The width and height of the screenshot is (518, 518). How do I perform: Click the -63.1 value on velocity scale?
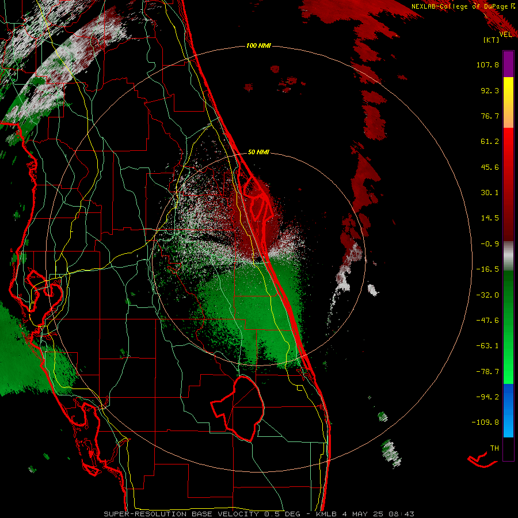487,346
